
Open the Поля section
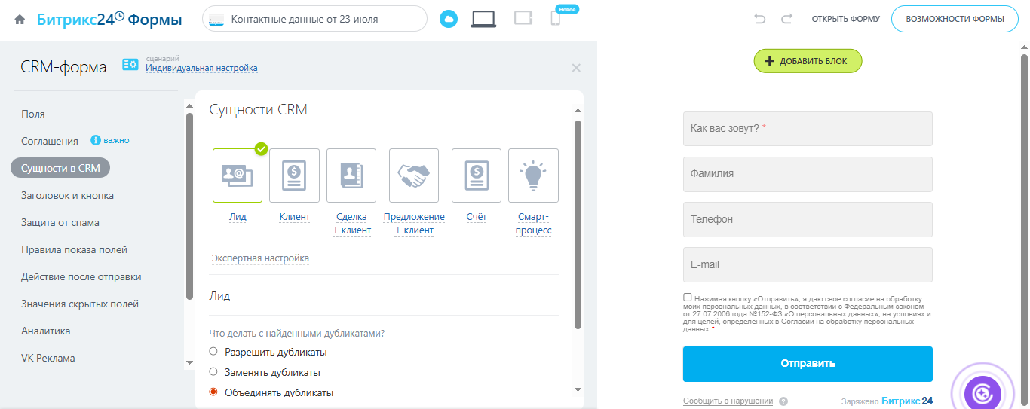[x=33, y=114]
